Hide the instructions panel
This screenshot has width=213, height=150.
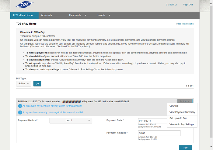[185, 24]
